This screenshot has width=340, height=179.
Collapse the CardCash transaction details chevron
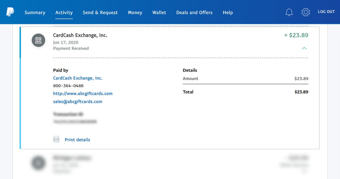[304, 48]
